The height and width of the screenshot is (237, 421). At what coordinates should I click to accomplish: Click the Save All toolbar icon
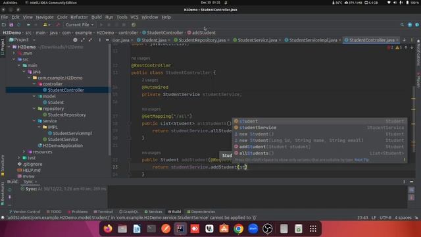(11, 25)
